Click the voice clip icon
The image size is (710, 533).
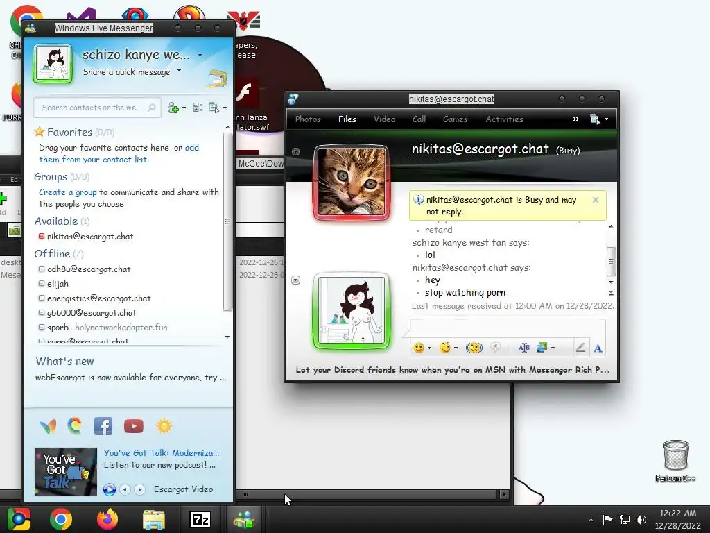[x=496, y=348]
